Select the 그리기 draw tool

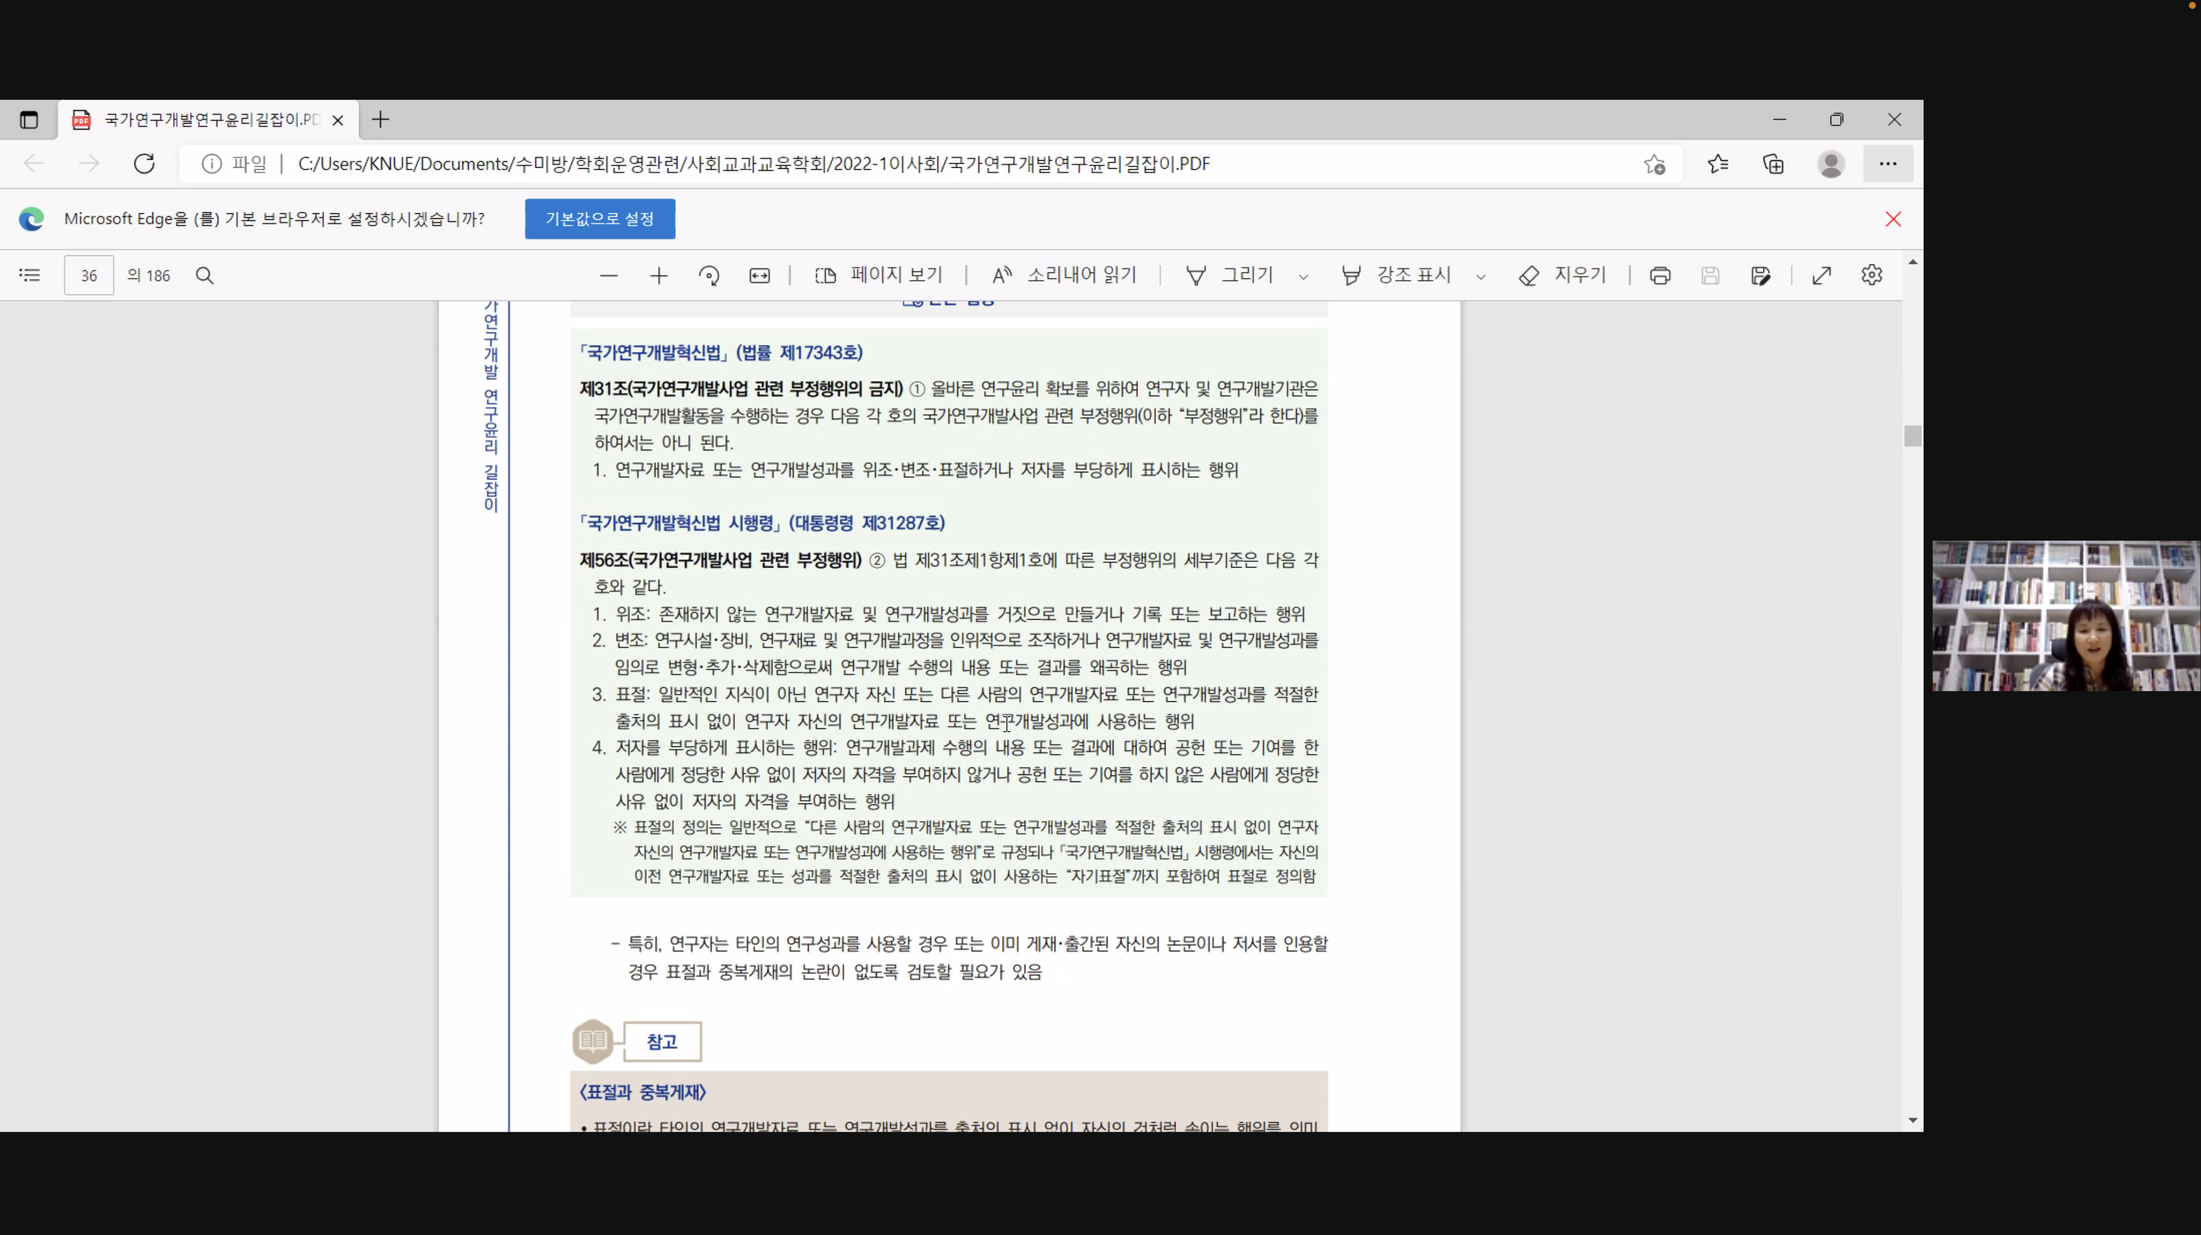click(x=1230, y=275)
